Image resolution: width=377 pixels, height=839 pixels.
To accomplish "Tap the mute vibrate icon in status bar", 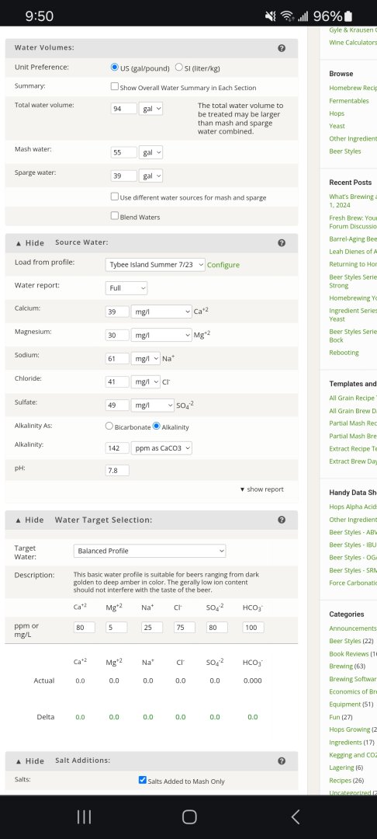I will 271,16.
